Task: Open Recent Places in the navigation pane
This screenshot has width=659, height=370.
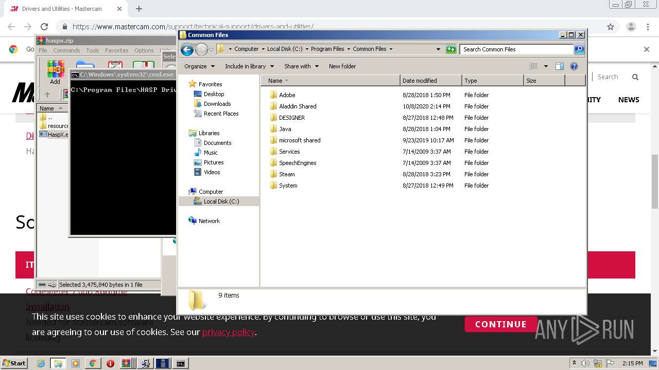Action: click(221, 114)
